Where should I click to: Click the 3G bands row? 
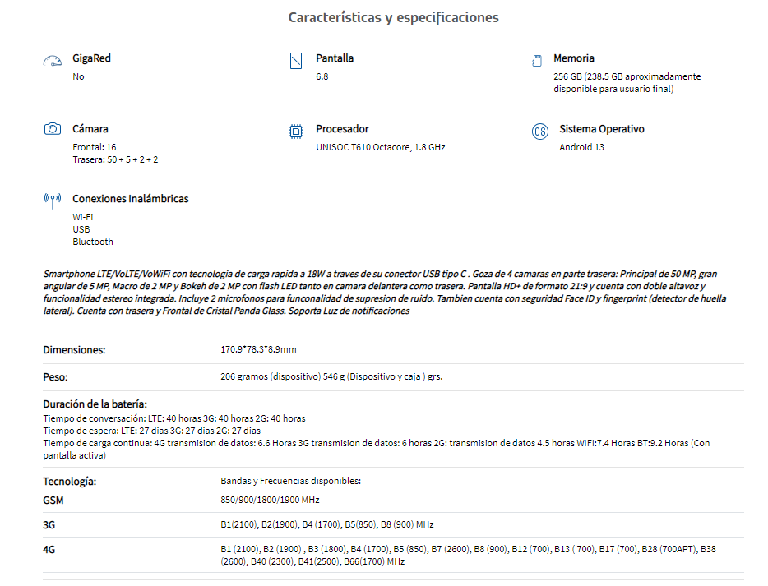(x=393, y=525)
